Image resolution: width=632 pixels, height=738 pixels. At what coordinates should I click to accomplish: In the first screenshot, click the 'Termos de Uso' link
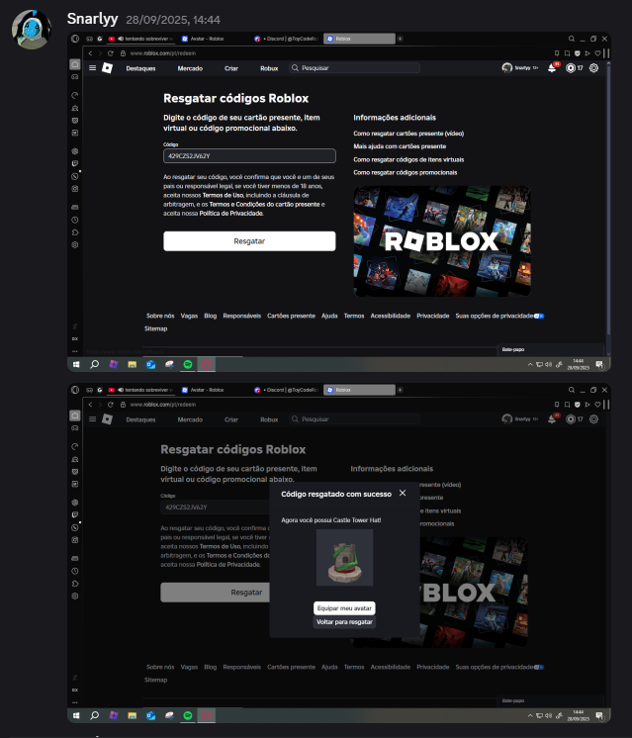pos(224,195)
